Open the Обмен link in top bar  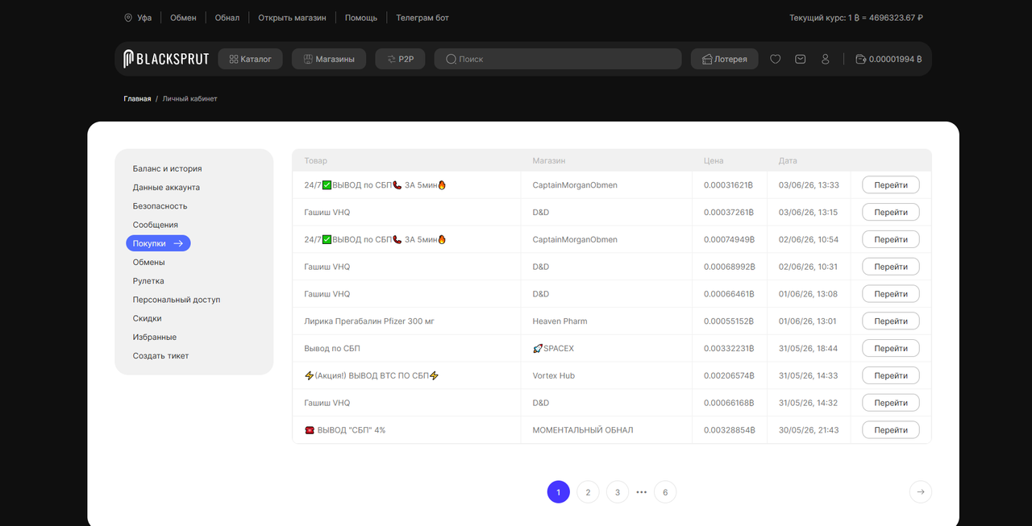tap(183, 18)
